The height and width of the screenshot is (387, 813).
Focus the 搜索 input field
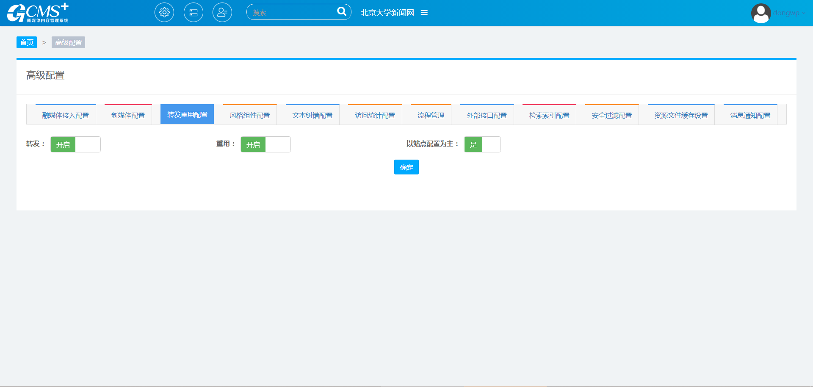(292, 12)
